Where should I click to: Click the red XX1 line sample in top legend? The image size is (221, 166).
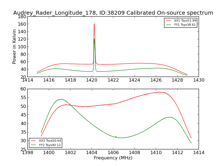[168, 20]
